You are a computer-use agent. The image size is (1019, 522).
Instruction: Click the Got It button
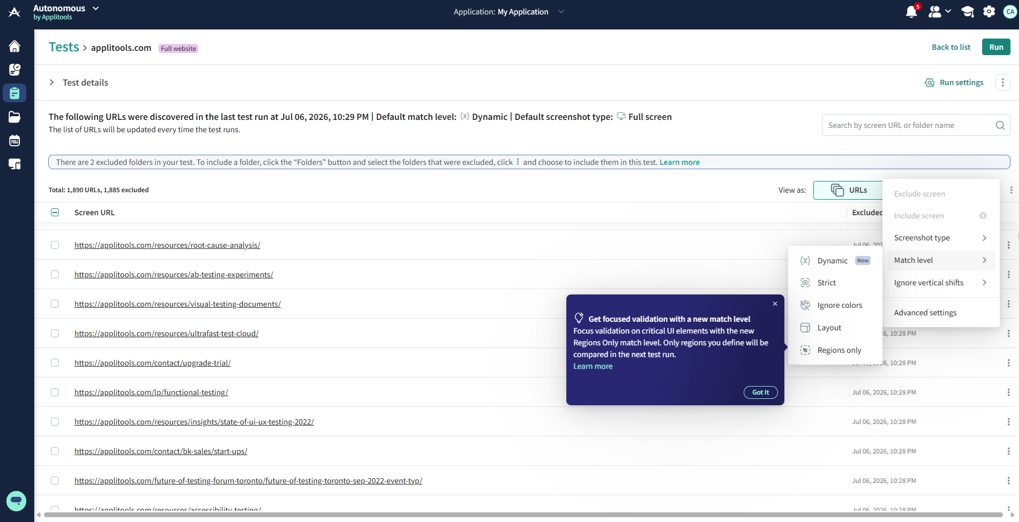[x=760, y=392]
